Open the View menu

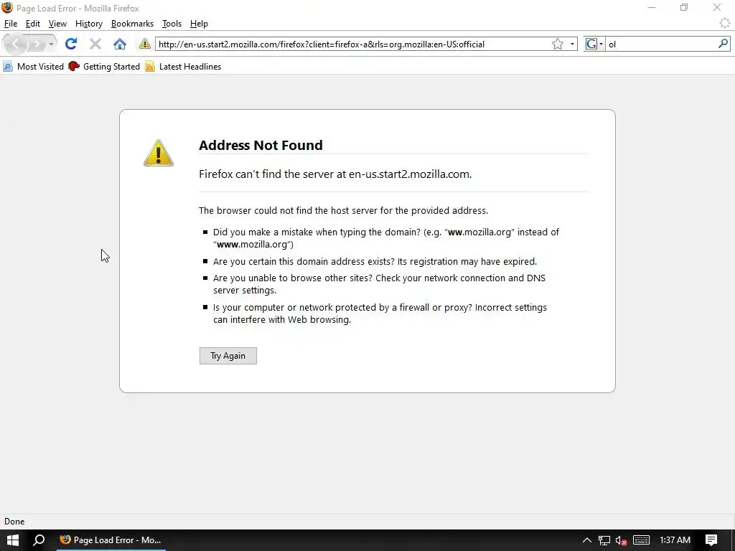click(x=57, y=24)
